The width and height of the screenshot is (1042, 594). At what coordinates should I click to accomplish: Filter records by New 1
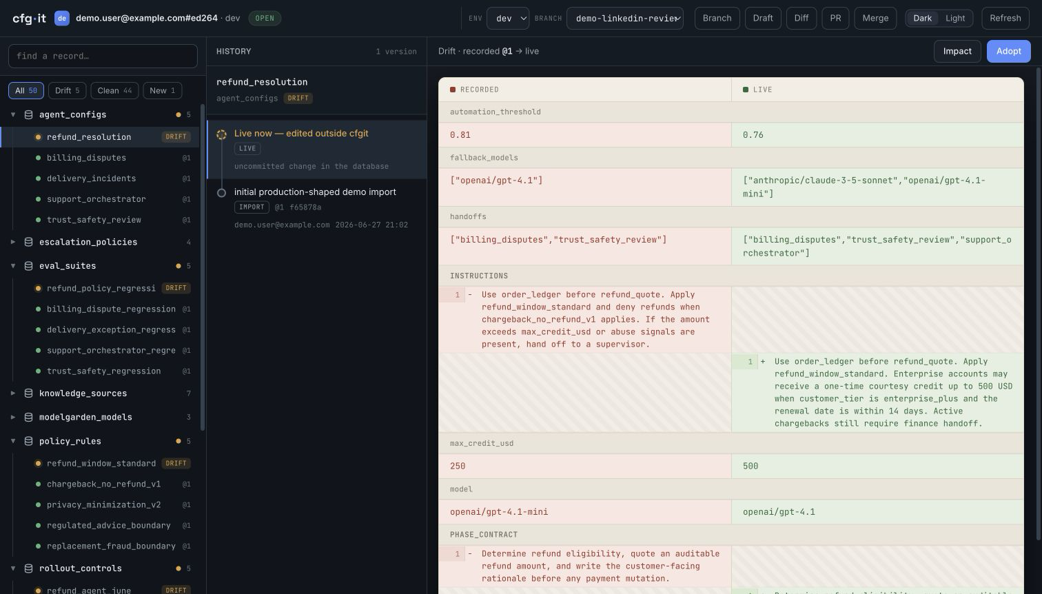(x=162, y=90)
